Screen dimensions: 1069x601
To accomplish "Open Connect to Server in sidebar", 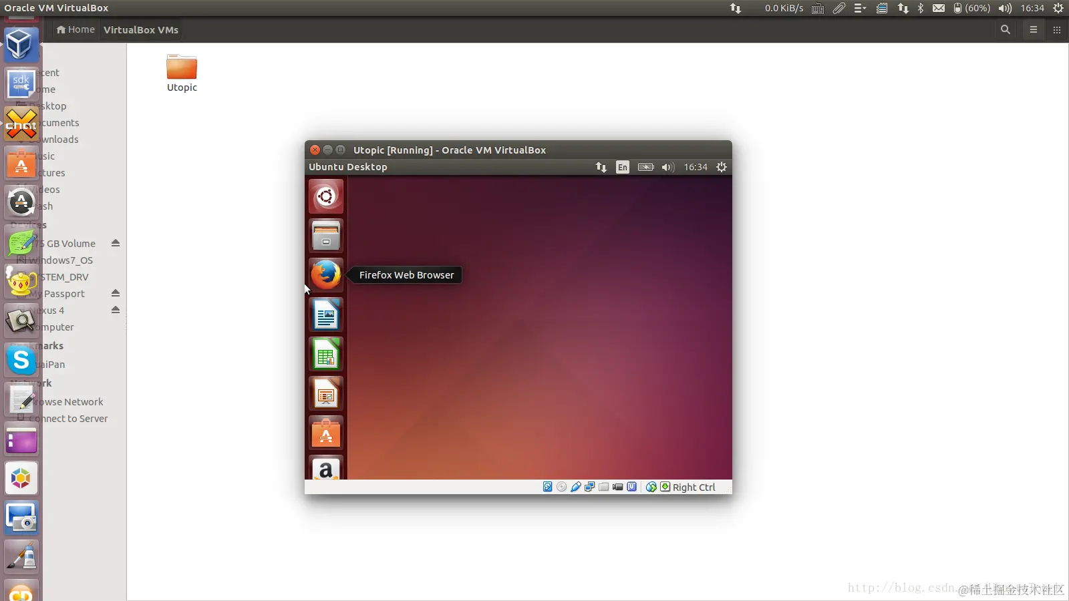I will (x=68, y=419).
